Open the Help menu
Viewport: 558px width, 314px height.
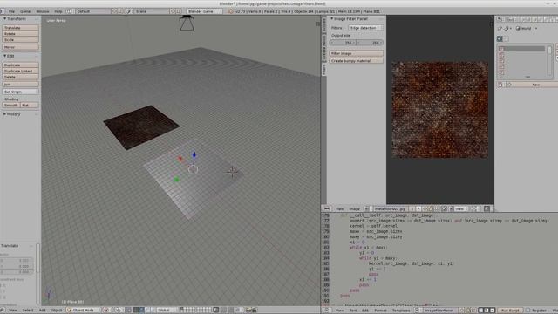58,11
